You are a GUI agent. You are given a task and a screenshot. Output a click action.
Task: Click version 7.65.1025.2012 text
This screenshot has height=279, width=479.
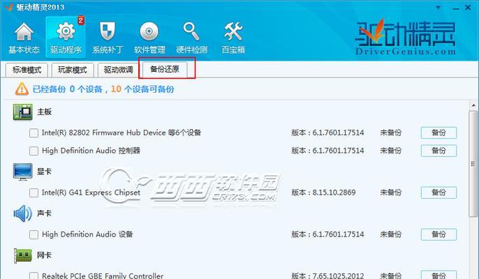click(327, 276)
